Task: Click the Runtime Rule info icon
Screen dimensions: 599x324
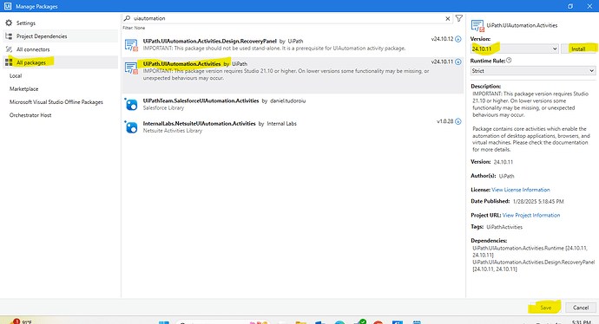Action: click(x=509, y=61)
